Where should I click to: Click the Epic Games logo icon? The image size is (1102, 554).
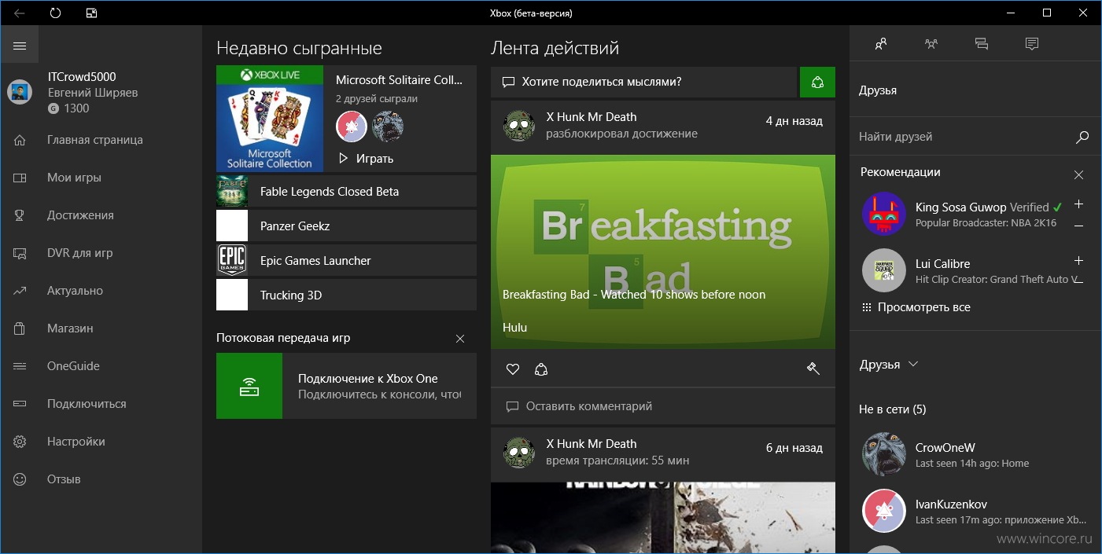(232, 260)
